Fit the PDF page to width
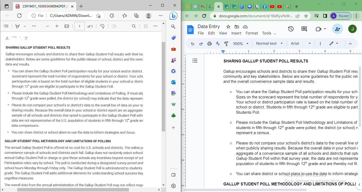Screen dimensions: 362x192 (x=67, y=26)
